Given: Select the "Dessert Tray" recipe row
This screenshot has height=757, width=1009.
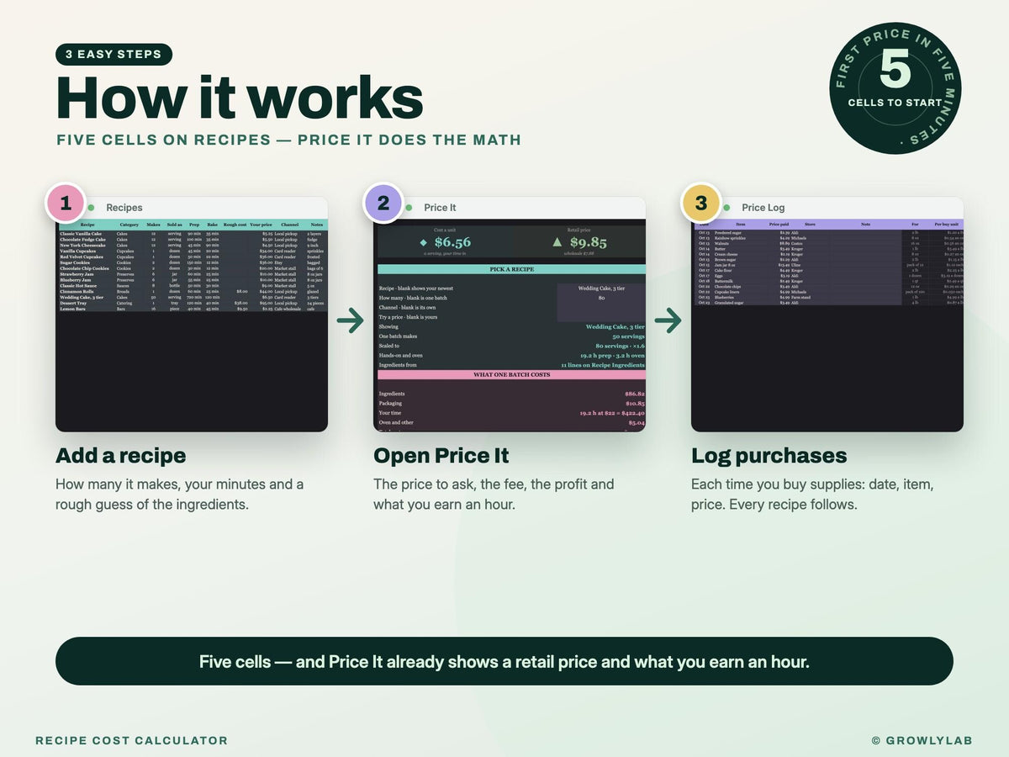Looking at the screenshot, I should tap(192, 303).
